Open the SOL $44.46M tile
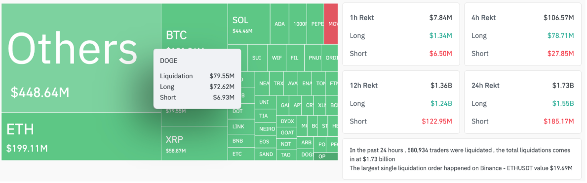Screen dimensions: 587x183 249,24
